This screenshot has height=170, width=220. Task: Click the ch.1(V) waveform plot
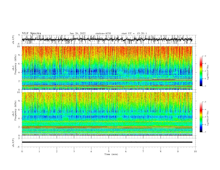pos(109,39)
